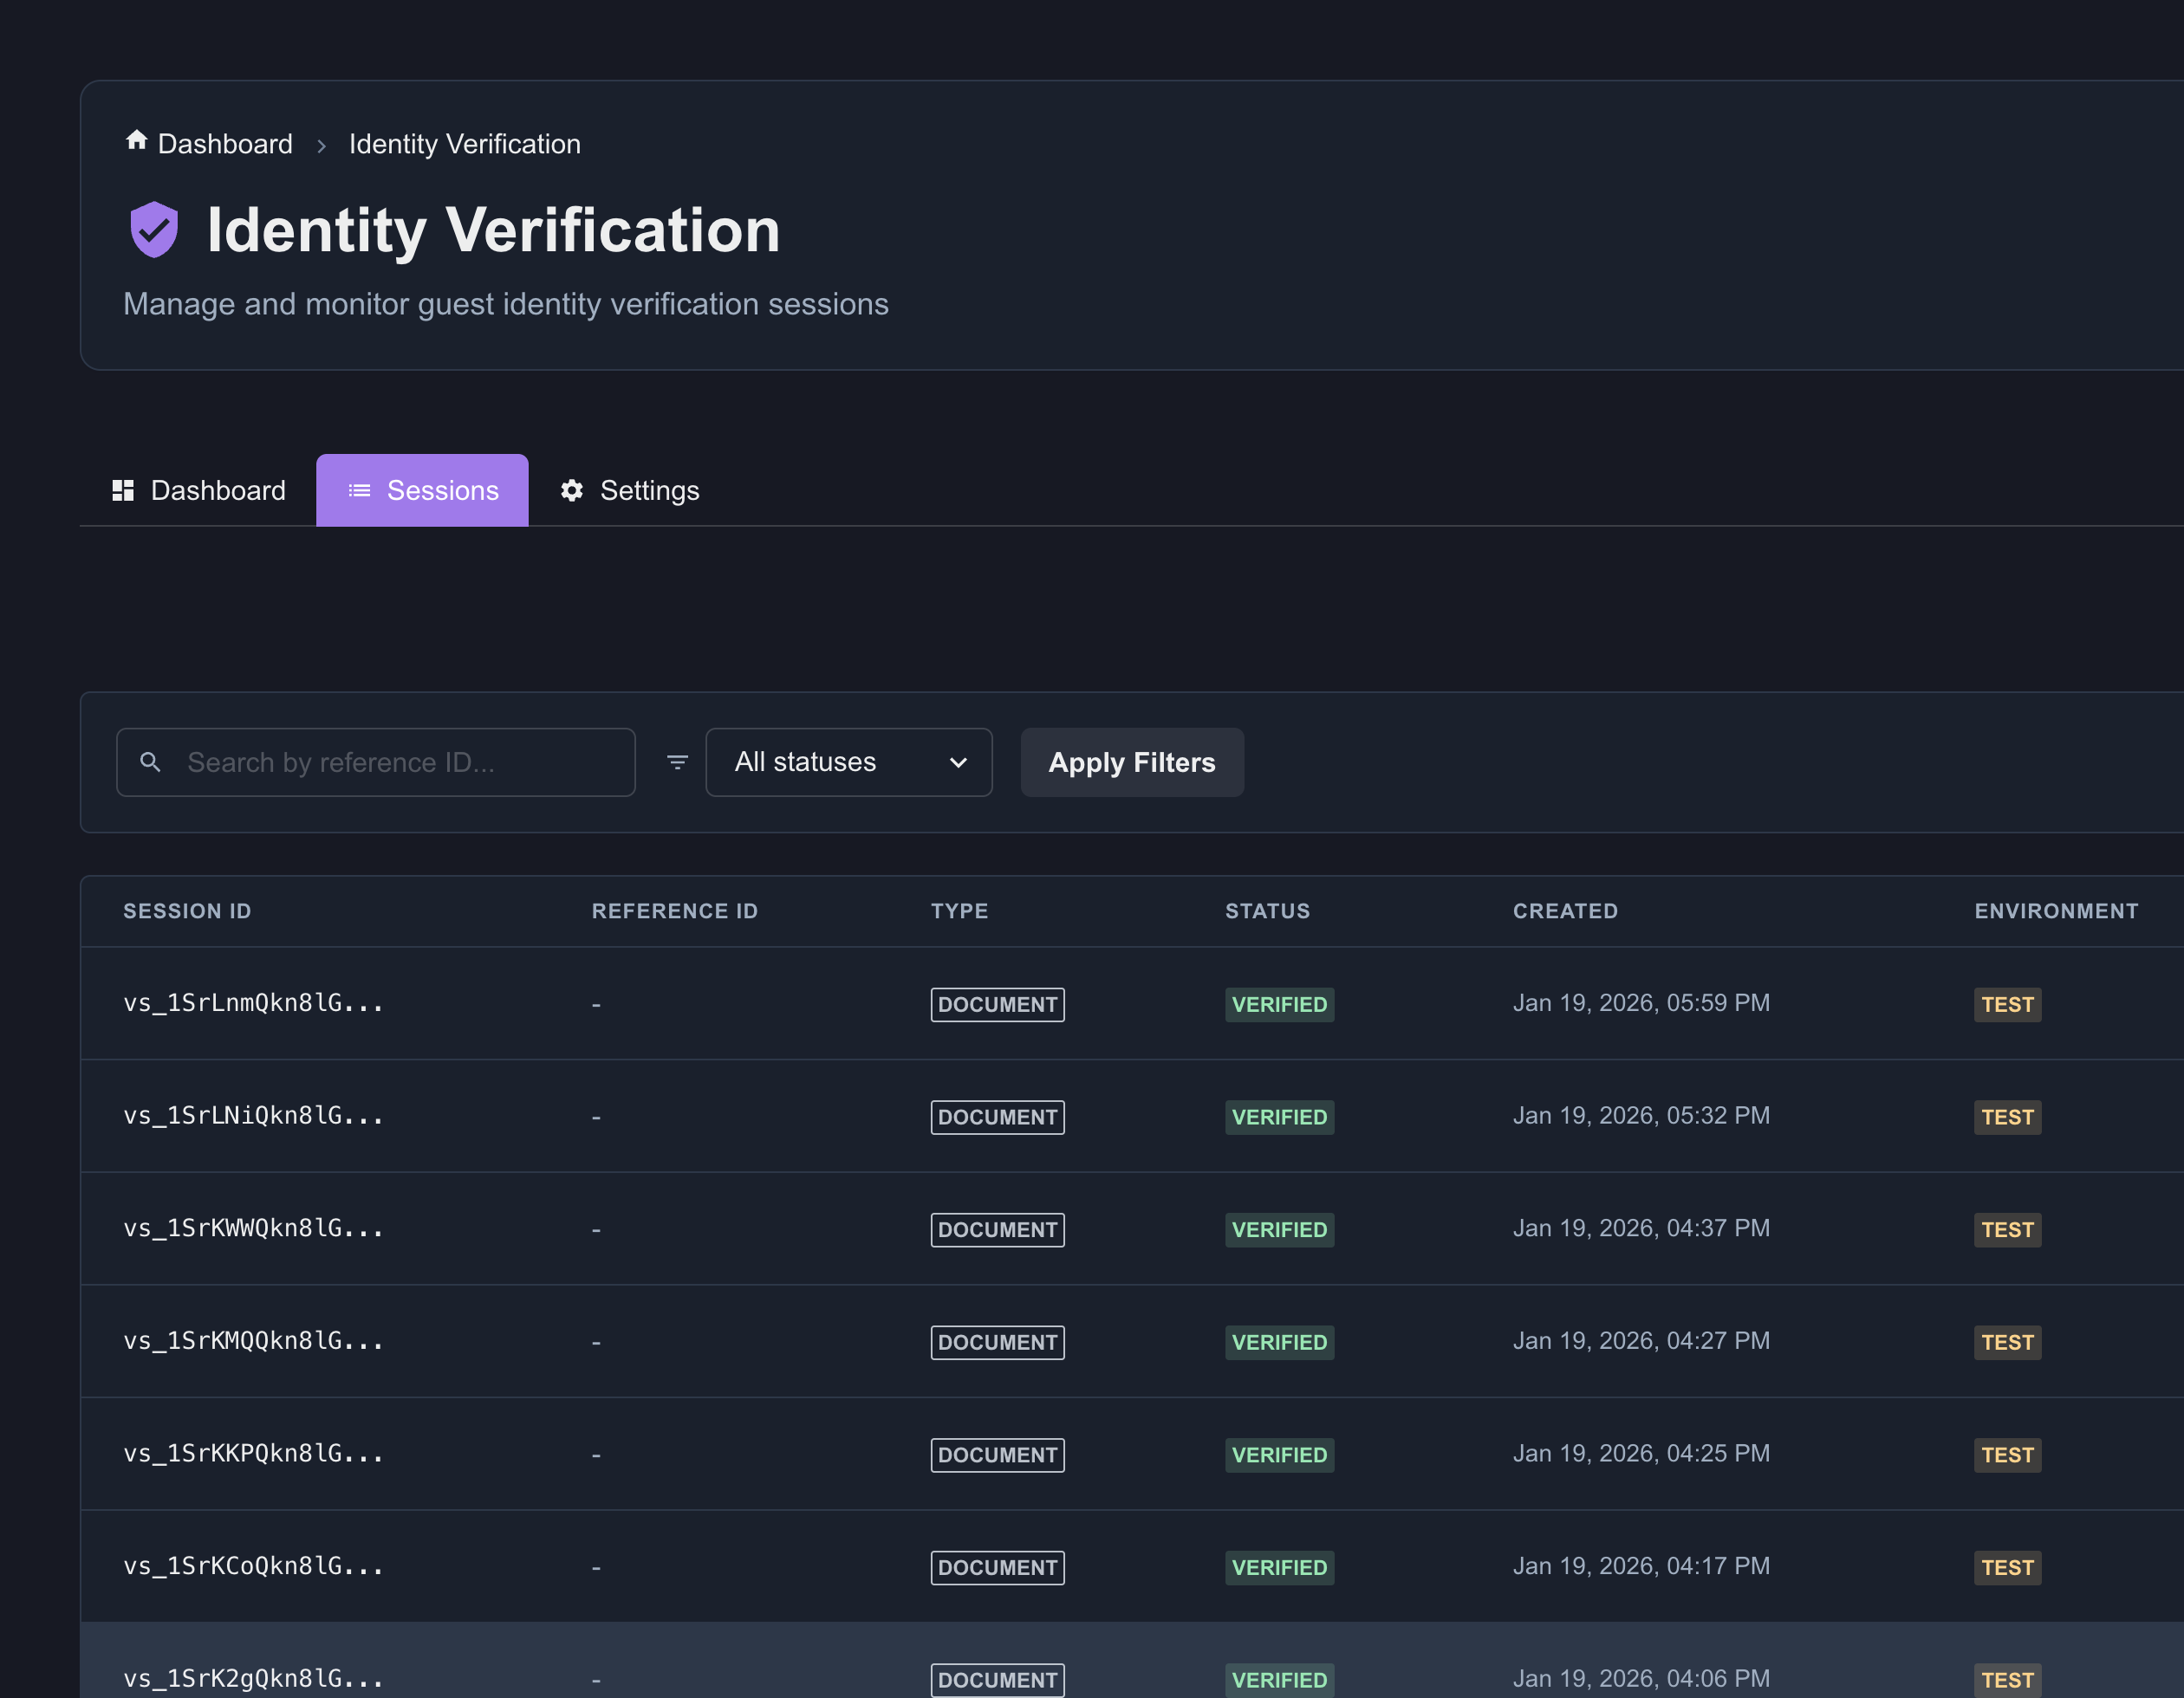Click the Settings tab gear icon
Viewport: 2184px width, 1698px height.
[x=572, y=490]
